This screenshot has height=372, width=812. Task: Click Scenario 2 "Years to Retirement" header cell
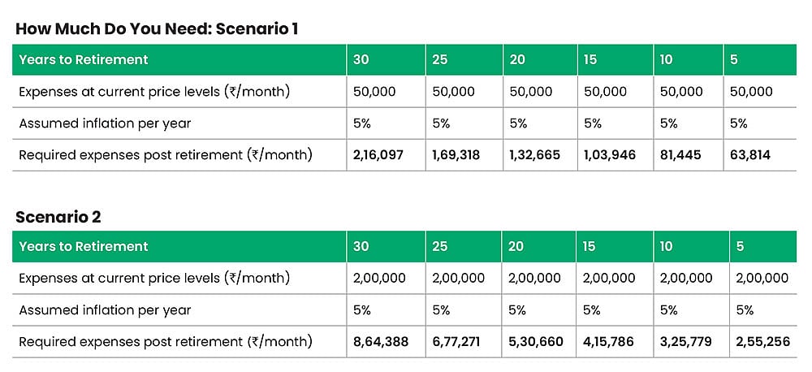coord(84,247)
